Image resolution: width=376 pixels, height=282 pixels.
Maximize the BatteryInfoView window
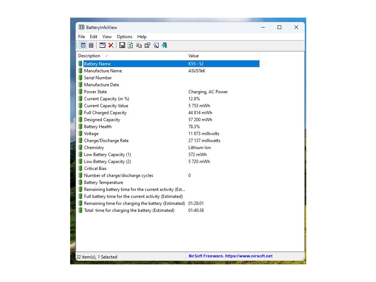(x=279, y=27)
